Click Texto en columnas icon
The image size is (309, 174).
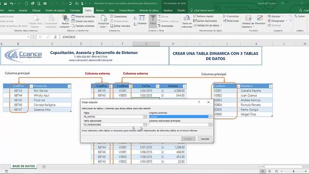(x=187, y=21)
